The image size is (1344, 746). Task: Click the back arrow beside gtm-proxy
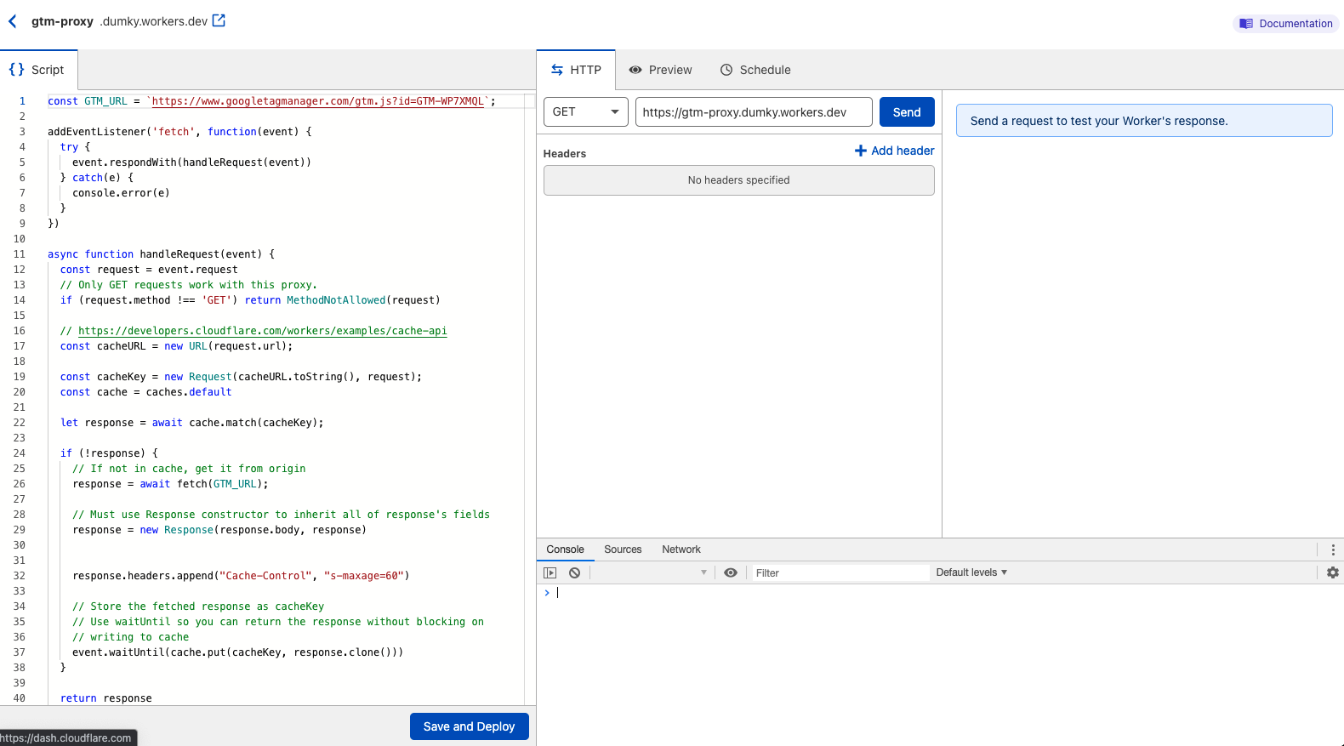[13, 21]
